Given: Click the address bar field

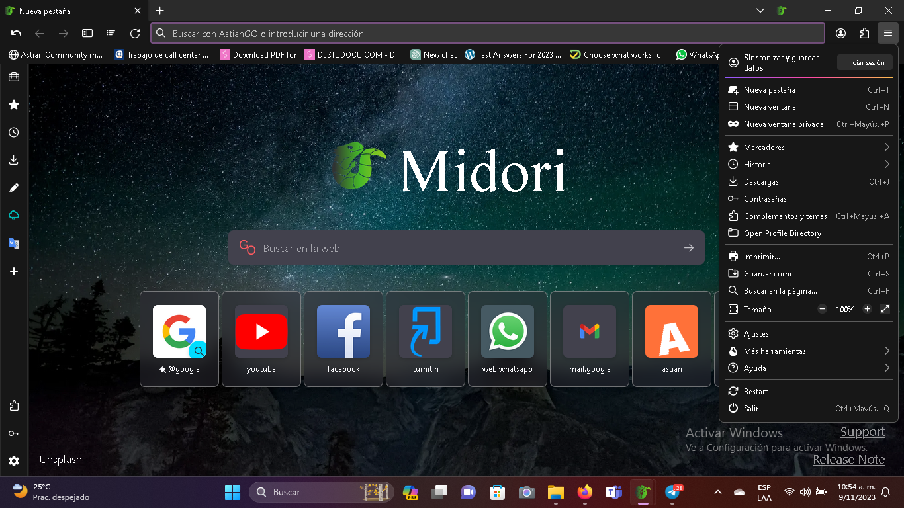Looking at the screenshot, I should tap(488, 33).
